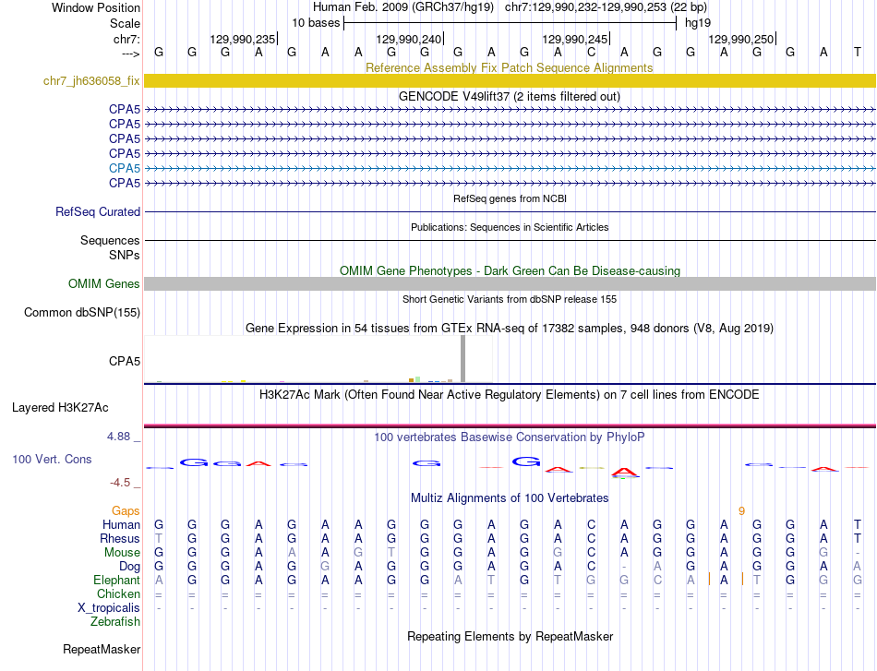The image size is (877, 671).
Task: Open the GENCODE V49lift37 track title
Action: tap(509, 96)
